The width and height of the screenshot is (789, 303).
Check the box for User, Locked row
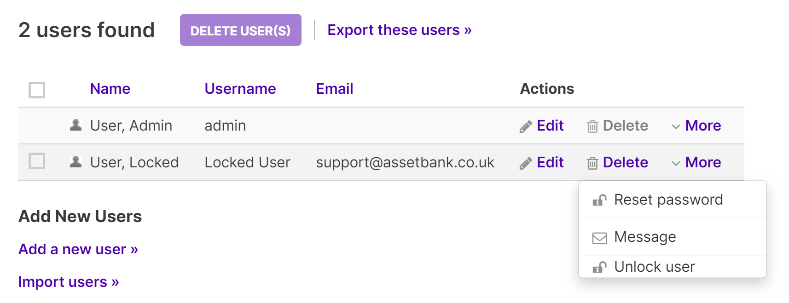pos(37,161)
